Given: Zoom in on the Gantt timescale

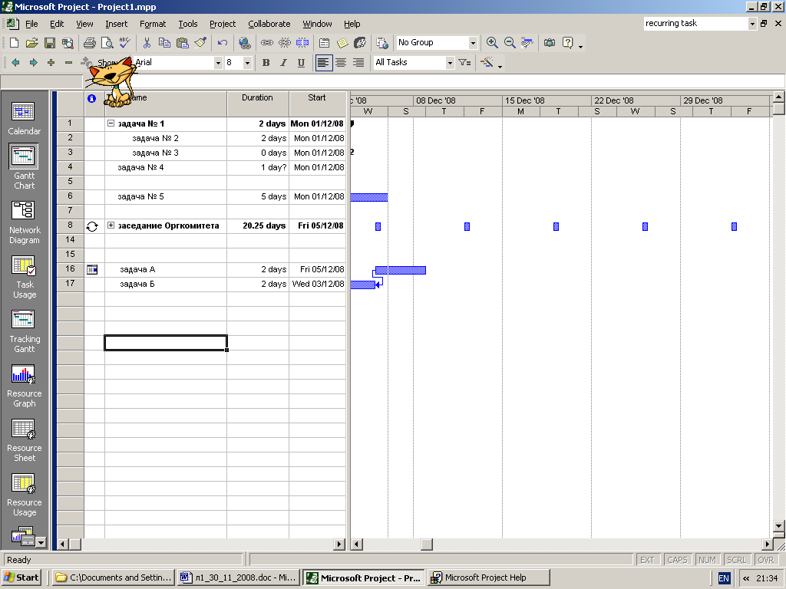Looking at the screenshot, I should click(492, 43).
